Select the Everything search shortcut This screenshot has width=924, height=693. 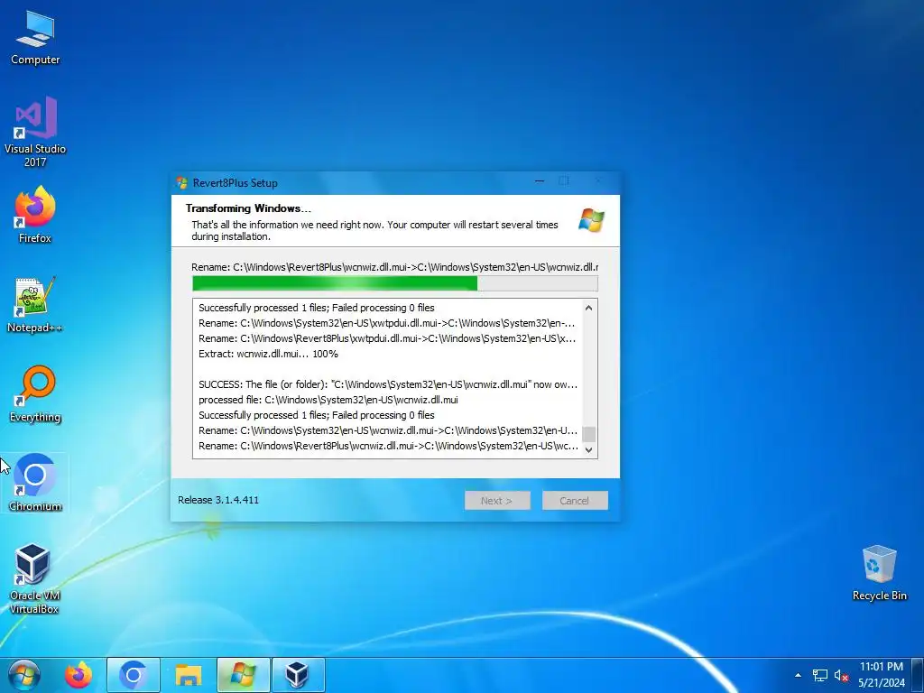35,393
